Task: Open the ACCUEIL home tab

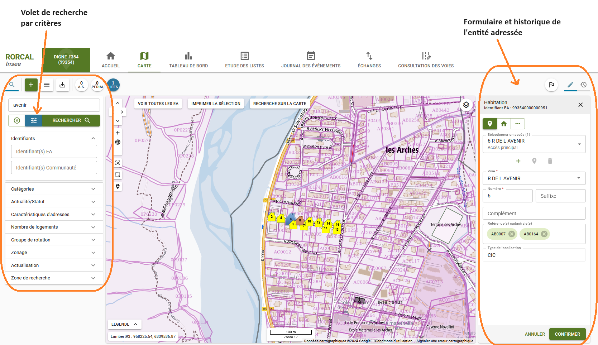Action: click(111, 60)
